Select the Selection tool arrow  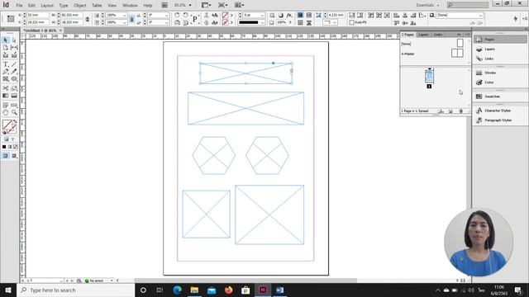pos(6,40)
